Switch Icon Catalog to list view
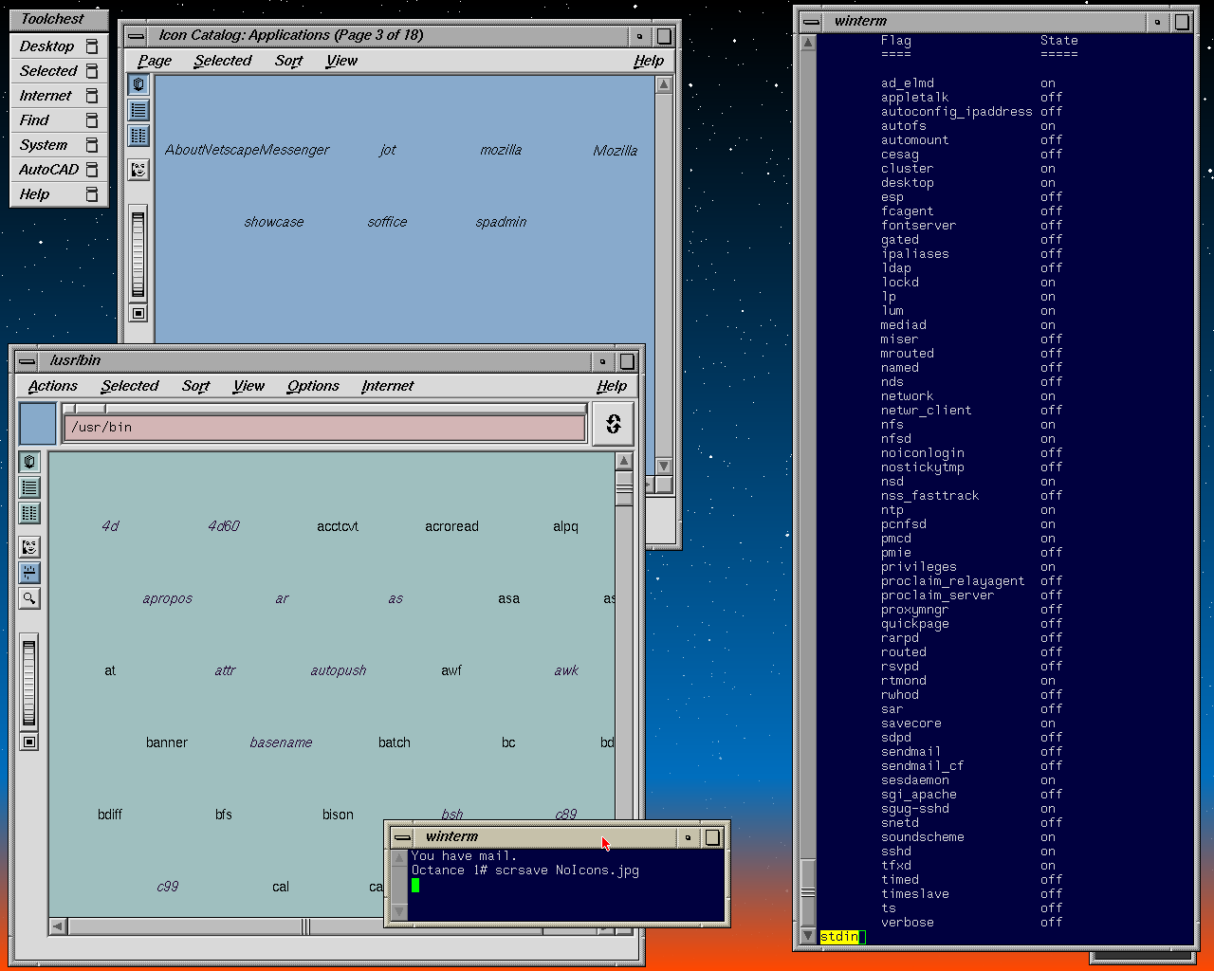The image size is (1214, 971). click(138, 110)
